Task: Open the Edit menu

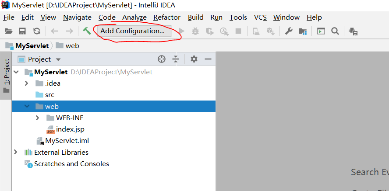Action: [x=28, y=17]
